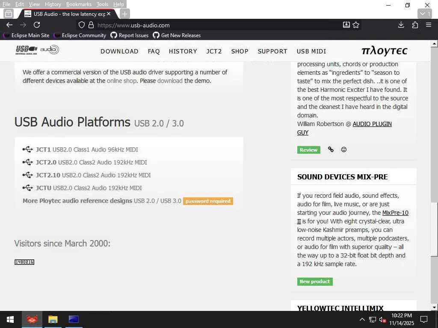Image resolution: width=438 pixels, height=328 pixels.
Task: Open the HISTORY site page
Action: coord(183,51)
